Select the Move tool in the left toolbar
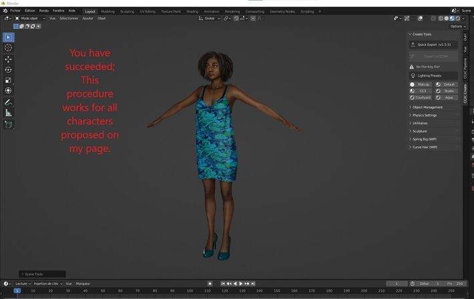The height and width of the screenshot is (299, 474). (8, 59)
